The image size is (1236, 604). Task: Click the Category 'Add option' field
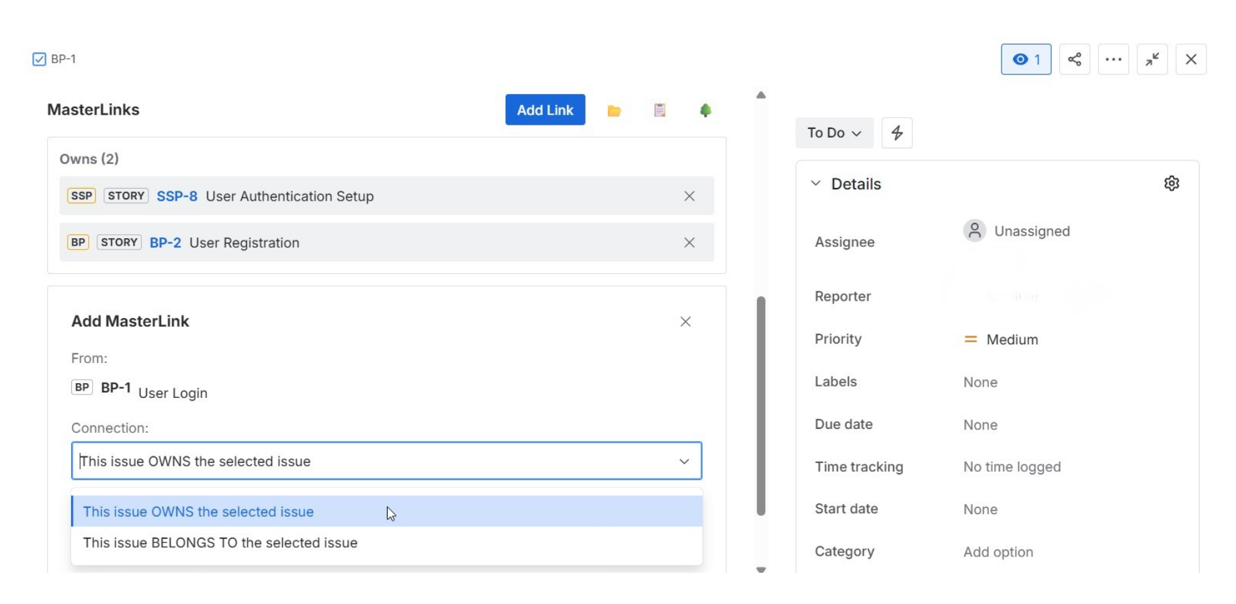[x=998, y=552]
